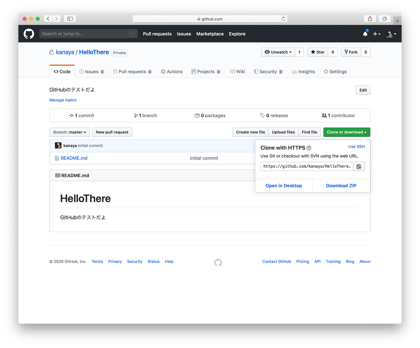Open Terms in footer
Viewport: 420px width, 348px height.
point(97,262)
